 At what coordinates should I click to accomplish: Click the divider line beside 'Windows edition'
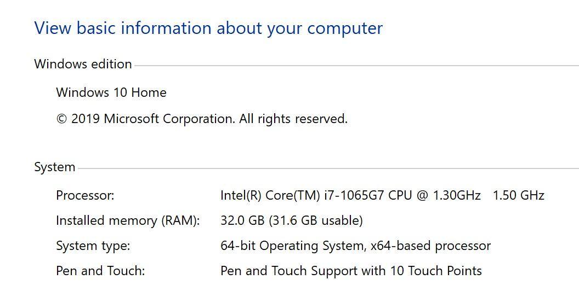[x=356, y=66]
